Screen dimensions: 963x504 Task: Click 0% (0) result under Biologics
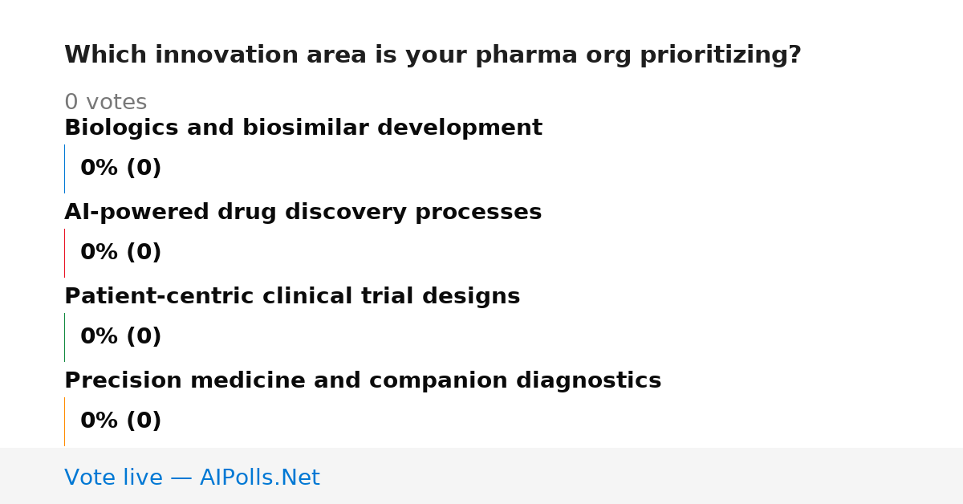120,169
